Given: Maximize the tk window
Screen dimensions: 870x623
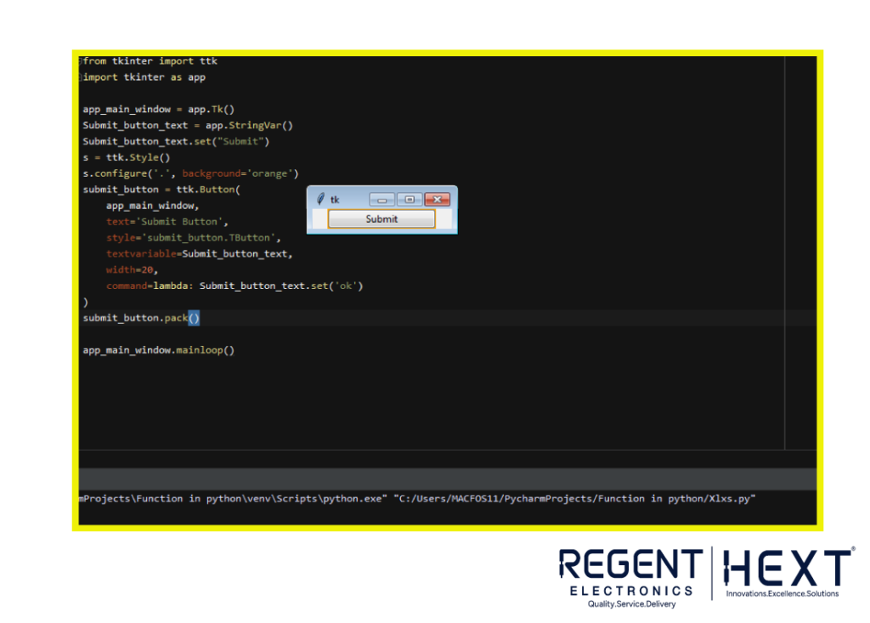Looking at the screenshot, I should click(x=410, y=200).
